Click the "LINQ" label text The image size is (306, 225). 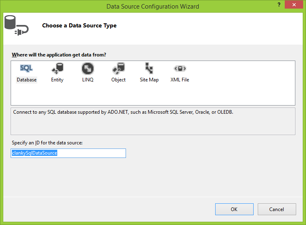[88, 80]
